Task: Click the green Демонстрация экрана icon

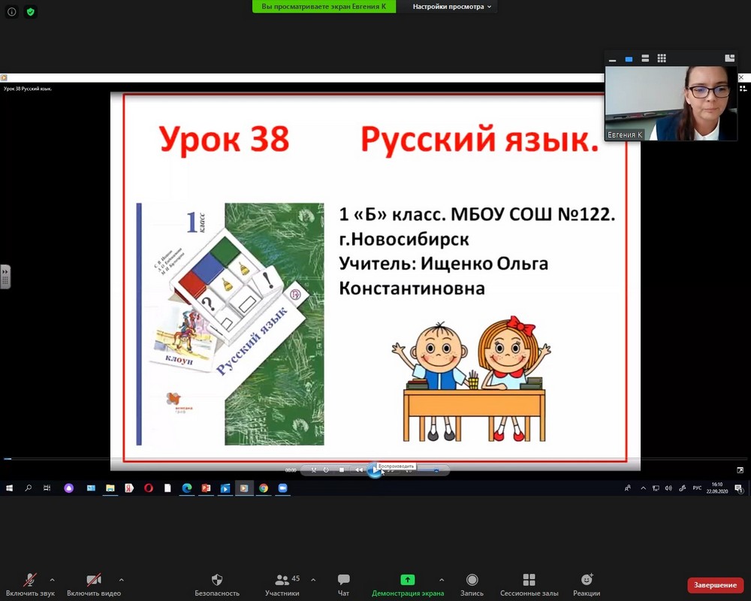Action: [x=407, y=580]
